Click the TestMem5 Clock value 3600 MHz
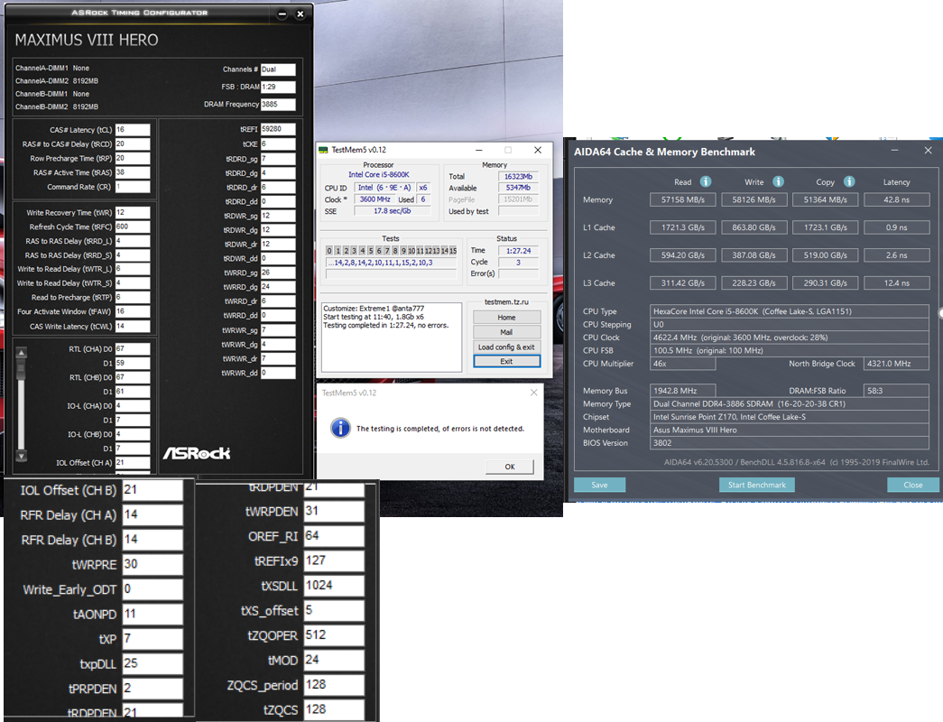This screenshot has width=943, height=722. click(375, 199)
